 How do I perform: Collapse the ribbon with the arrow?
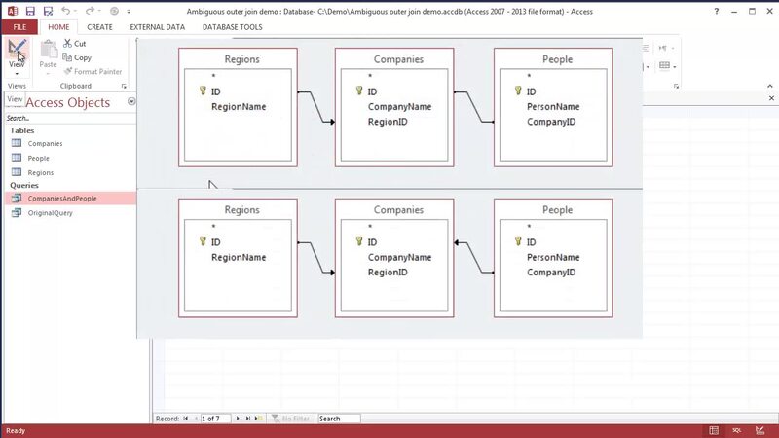coord(770,86)
